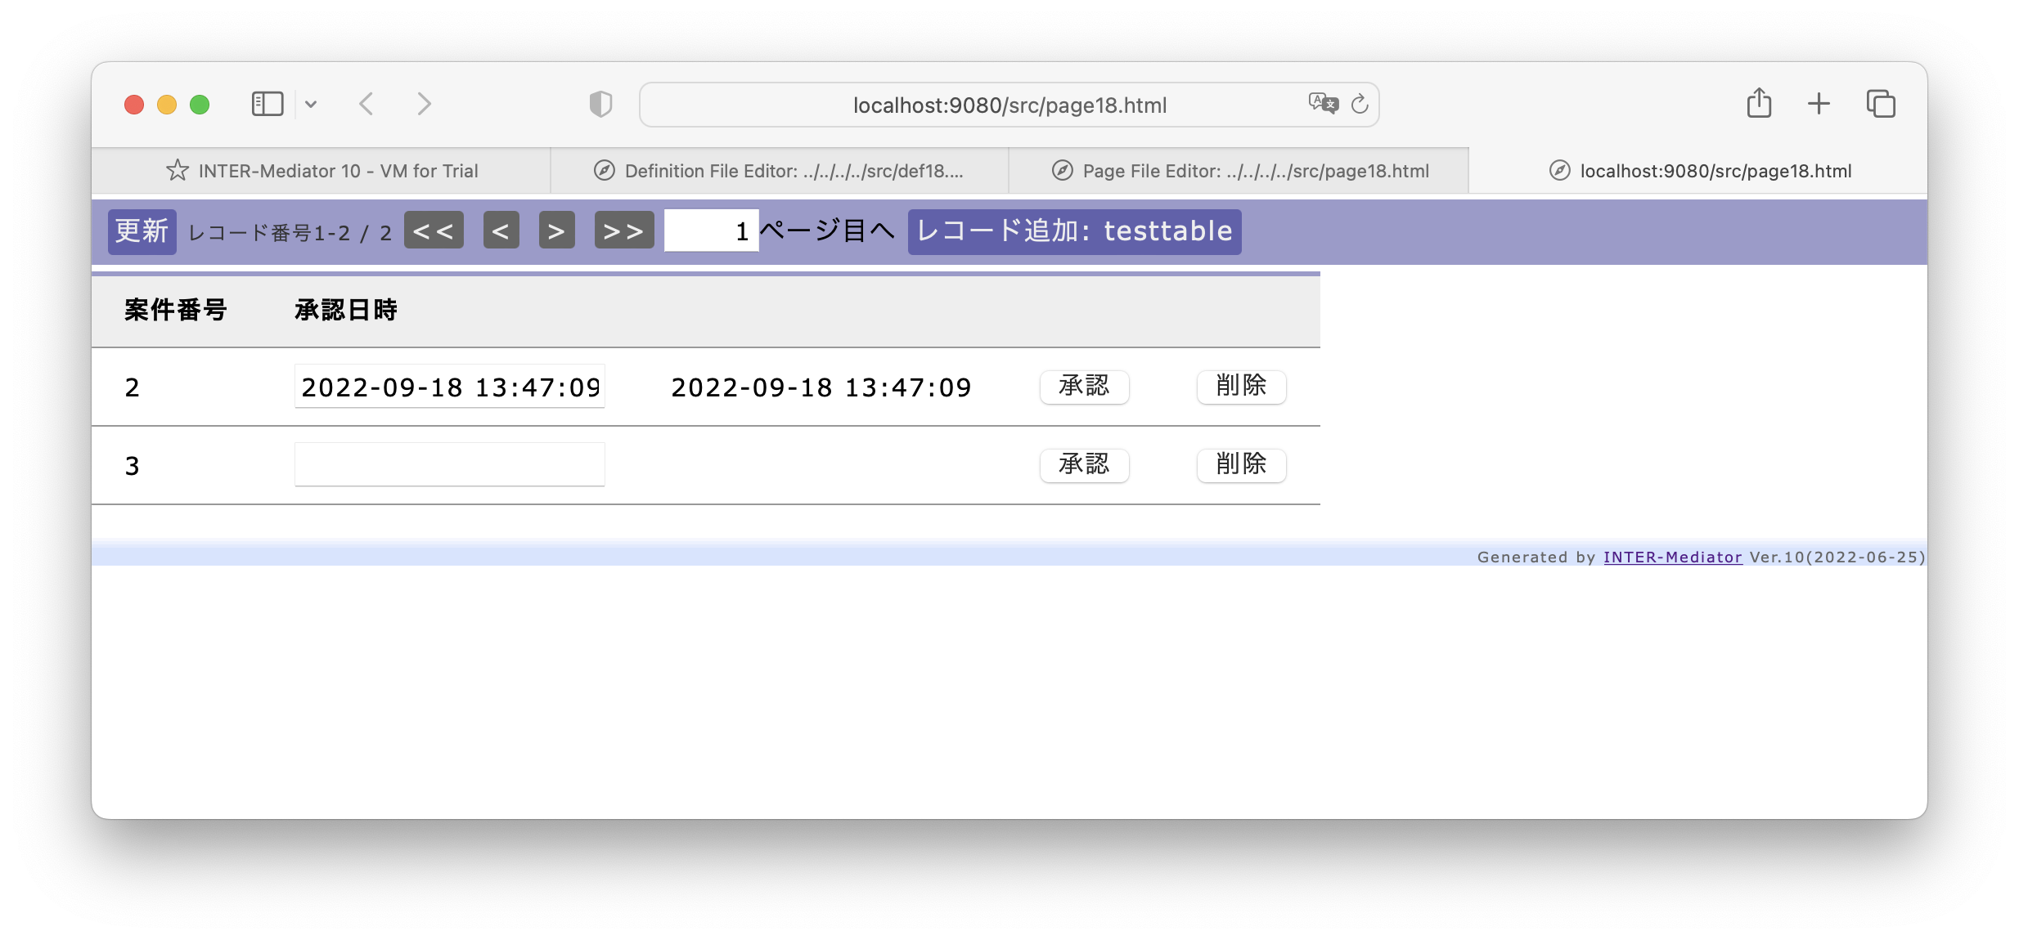
Task: Click 削除 button for record 2
Action: click(1241, 386)
